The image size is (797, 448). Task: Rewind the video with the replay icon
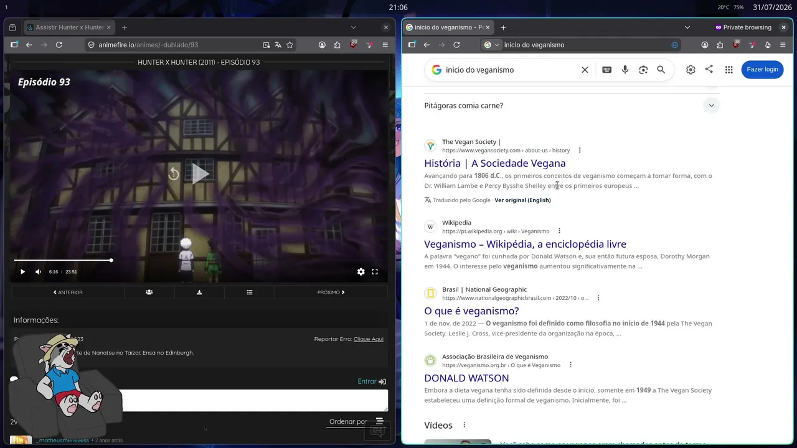coord(174,174)
